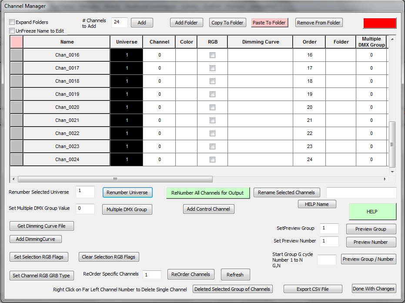Image resolution: width=405 pixels, height=303 pixels.
Task: Click the Chan_0022 name cell
Action: pos(67,133)
